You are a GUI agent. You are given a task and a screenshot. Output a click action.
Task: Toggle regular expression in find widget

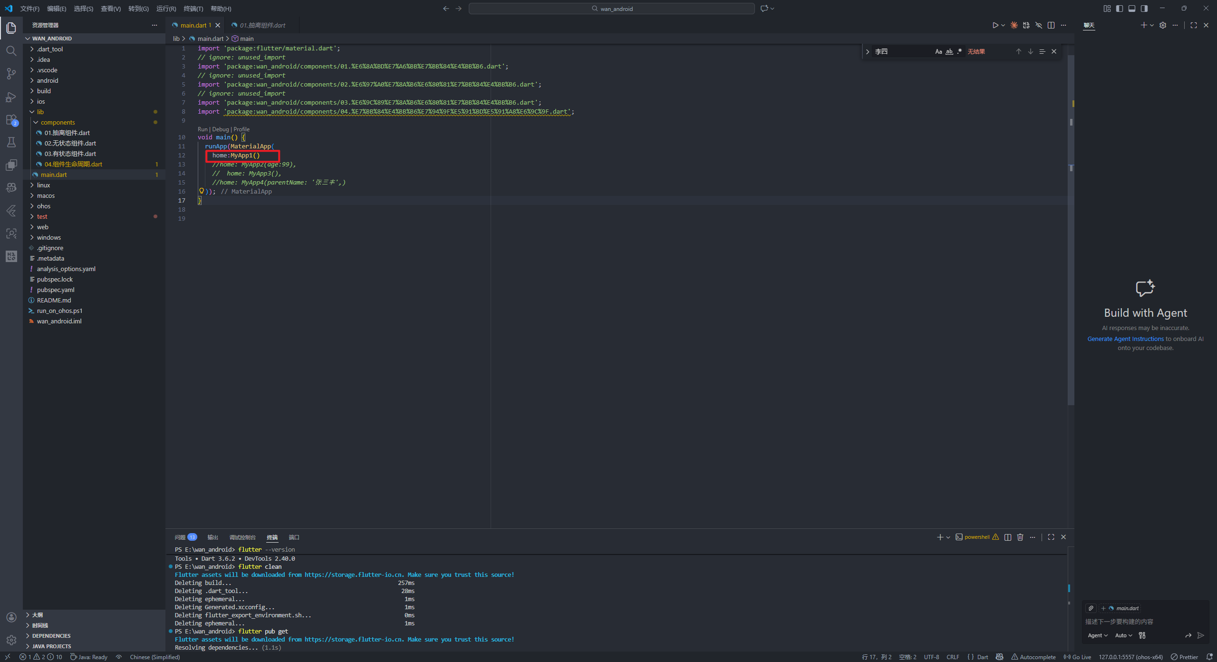[x=959, y=51]
